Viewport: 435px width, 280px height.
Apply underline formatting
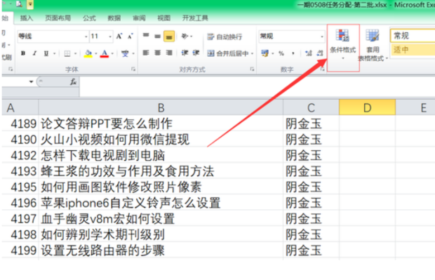tap(46, 53)
